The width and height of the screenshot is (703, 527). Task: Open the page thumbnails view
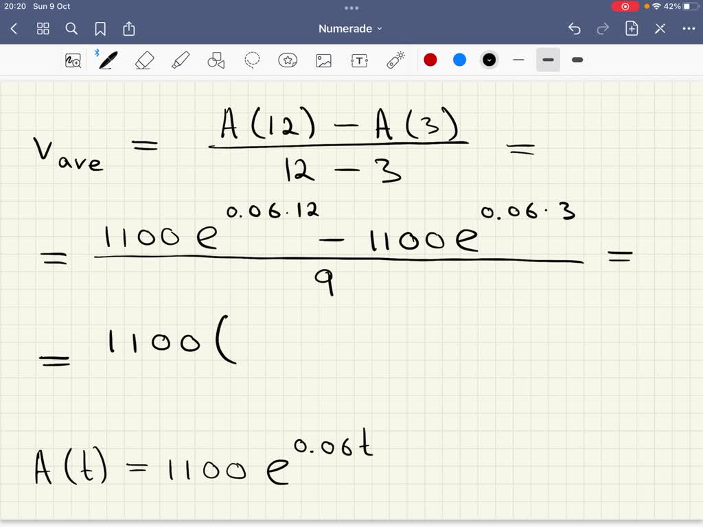(43, 29)
